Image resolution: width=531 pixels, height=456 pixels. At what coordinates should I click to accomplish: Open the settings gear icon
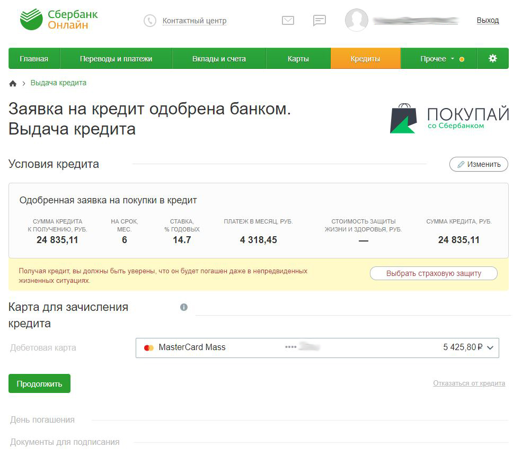click(493, 58)
